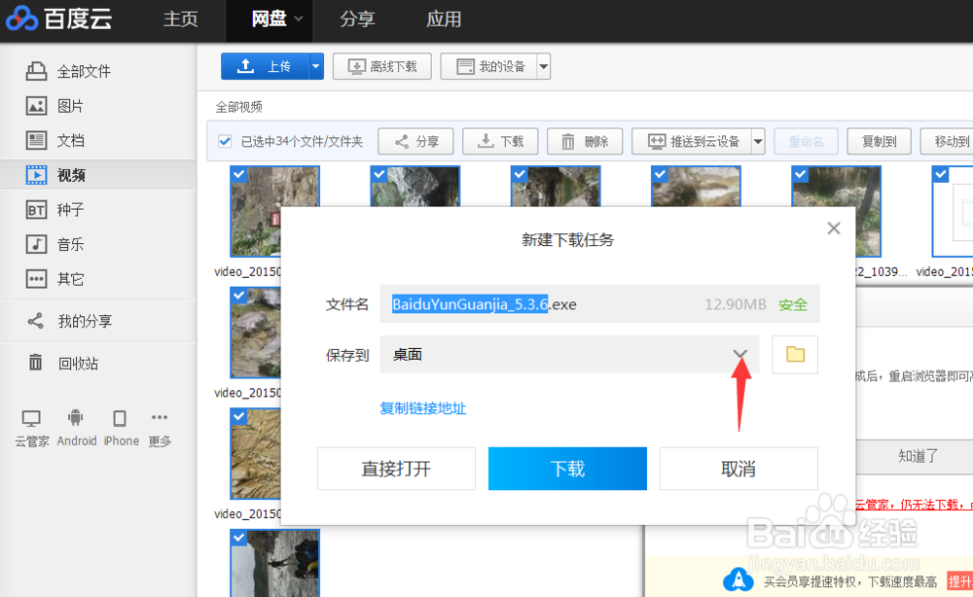This screenshot has width=973, height=597.
Task: Expand the 保存到 桌面 location dropdown
Action: point(739,354)
